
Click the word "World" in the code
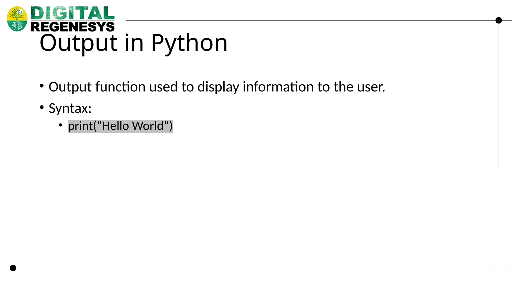(x=148, y=126)
